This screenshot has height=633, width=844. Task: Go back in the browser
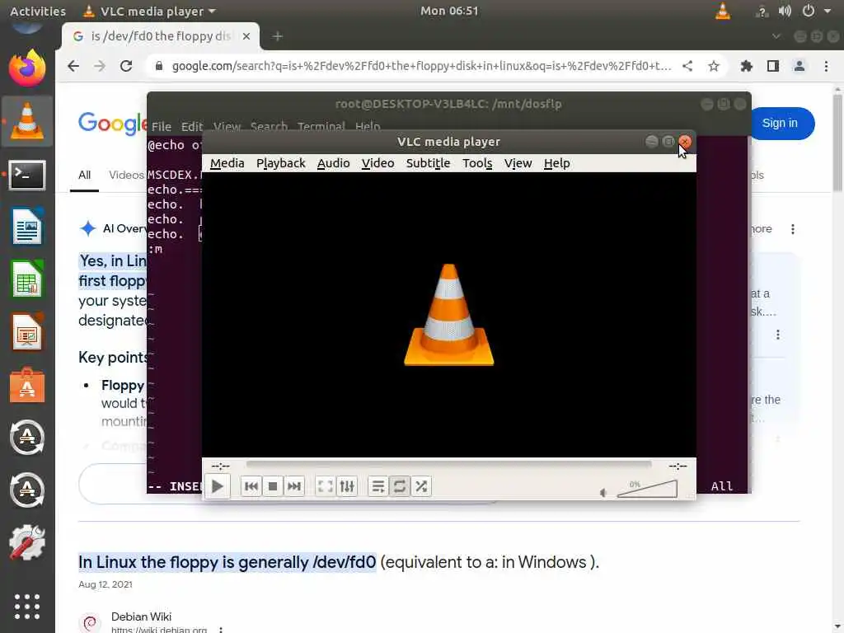[73, 66]
